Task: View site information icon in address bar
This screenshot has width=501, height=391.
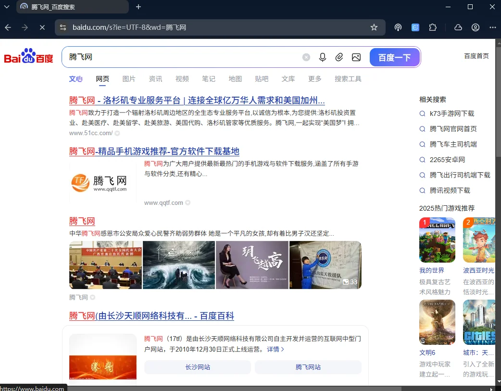Action: click(x=63, y=27)
